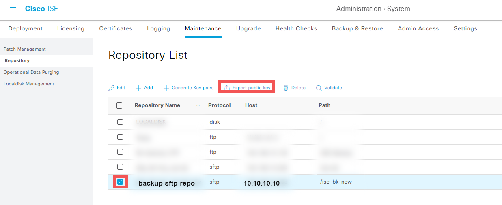Sort by Repository Name column arrow
The width and height of the screenshot is (502, 205).
point(198,105)
